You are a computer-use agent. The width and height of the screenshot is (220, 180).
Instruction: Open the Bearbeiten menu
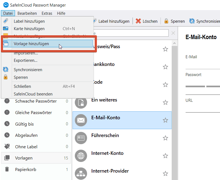pyautogui.click(x=27, y=13)
